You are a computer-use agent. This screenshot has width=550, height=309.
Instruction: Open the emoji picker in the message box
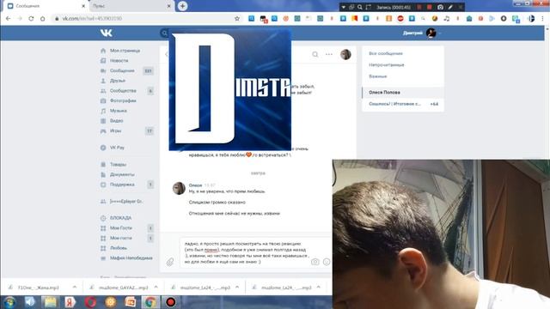327,262
